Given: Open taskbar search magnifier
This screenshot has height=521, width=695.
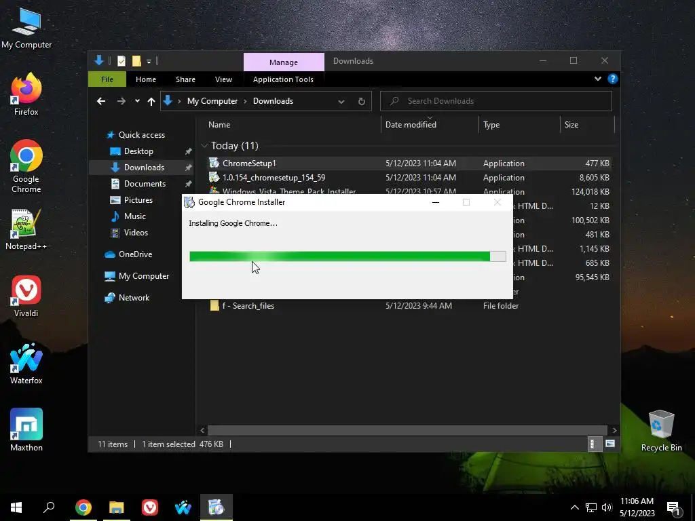Looking at the screenshot, I should 49,507.
